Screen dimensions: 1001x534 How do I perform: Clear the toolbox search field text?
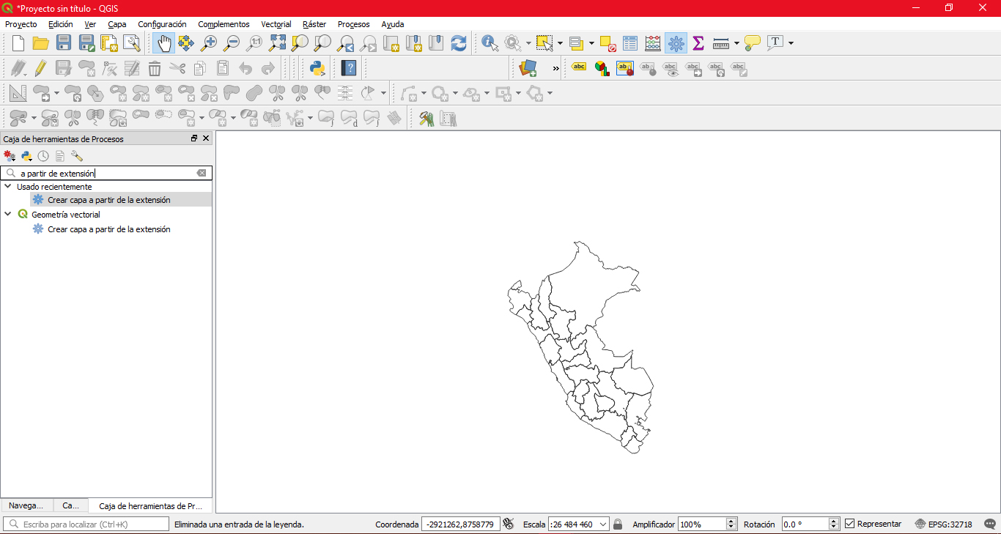click(202, 174)
